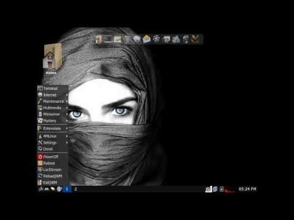This screenshot has width=294, height=220.
Task: Click the printer-like dock icon
Action: (x=166, y=39)
